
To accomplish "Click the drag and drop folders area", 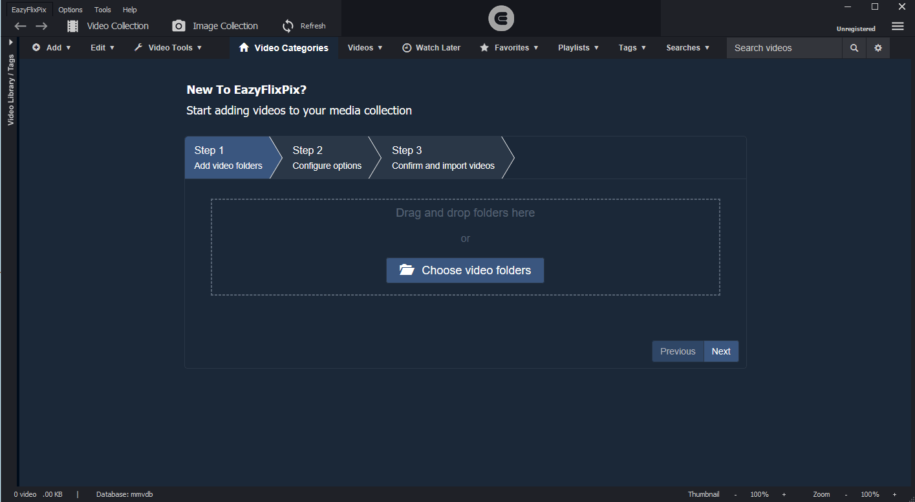I will pyautogui.click(x=465, y=247).
